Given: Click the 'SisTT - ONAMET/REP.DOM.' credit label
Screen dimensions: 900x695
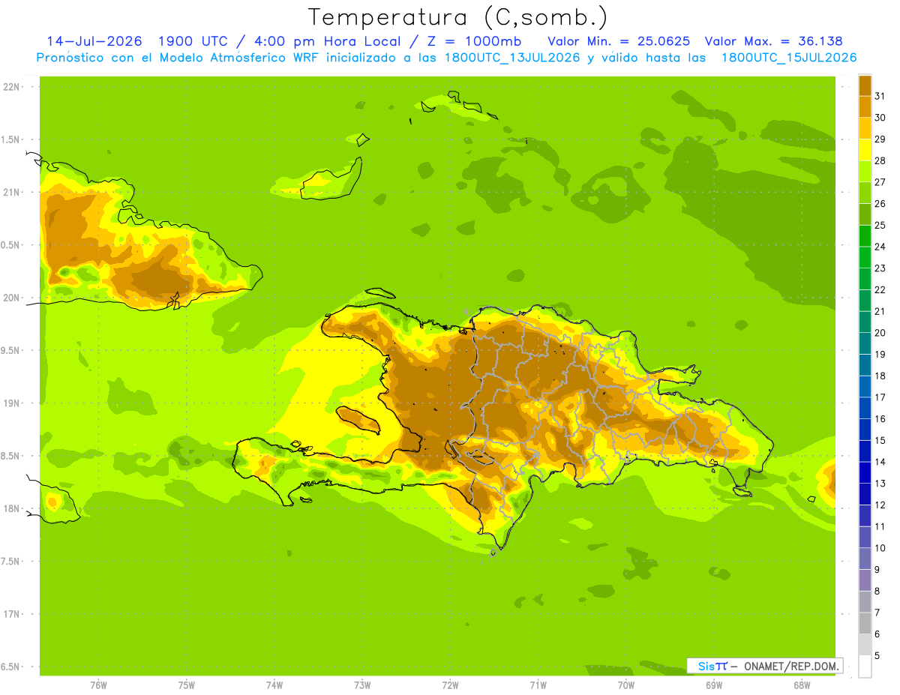Looking at the screenshot, I should pos(765,666).
